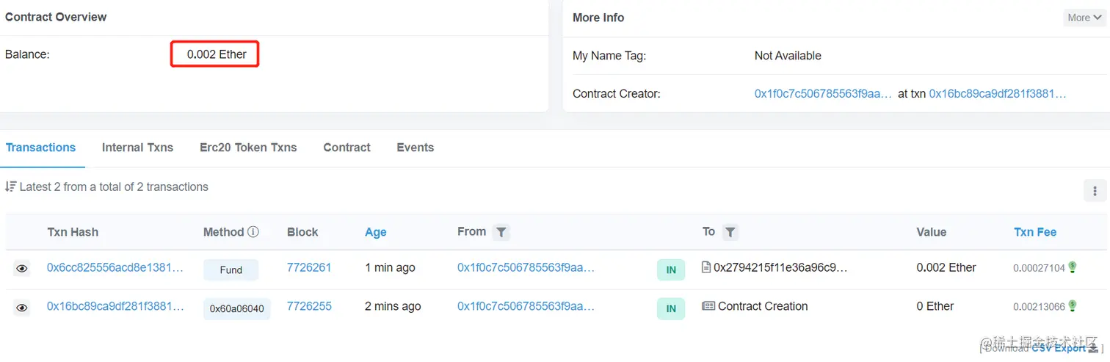Click the contract document icon before 0x2794215f11e36a96c9
The image size is (1110, 362).
click(706, 267)
